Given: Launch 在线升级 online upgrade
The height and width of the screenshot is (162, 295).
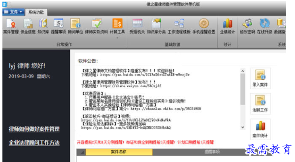Looking at the screenshot, I should (x=264, y=26).
